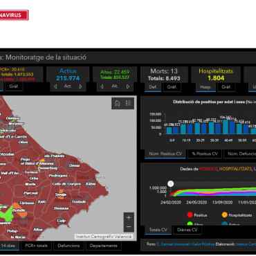Click the Actius 215.974 indicator

[68, 75]
